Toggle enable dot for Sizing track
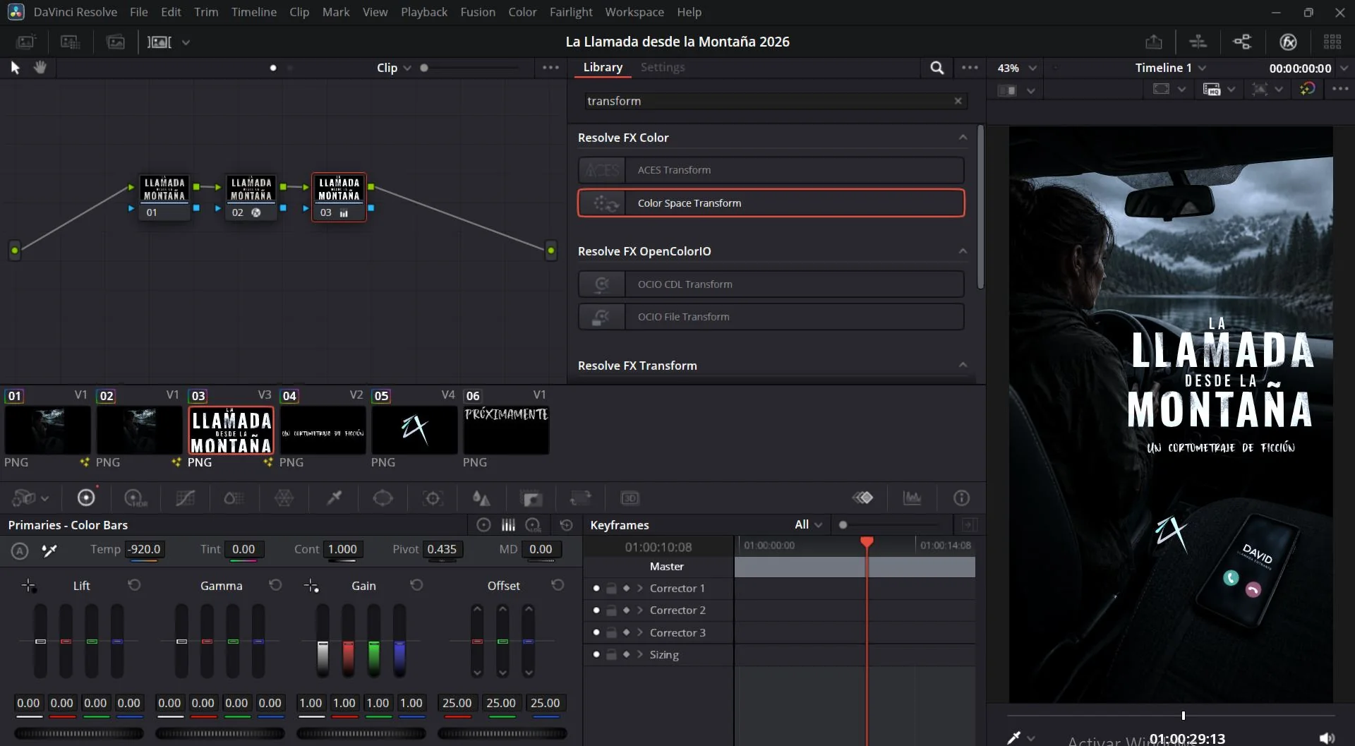The height and width of the screenshot is (746, 1355). 596,654
